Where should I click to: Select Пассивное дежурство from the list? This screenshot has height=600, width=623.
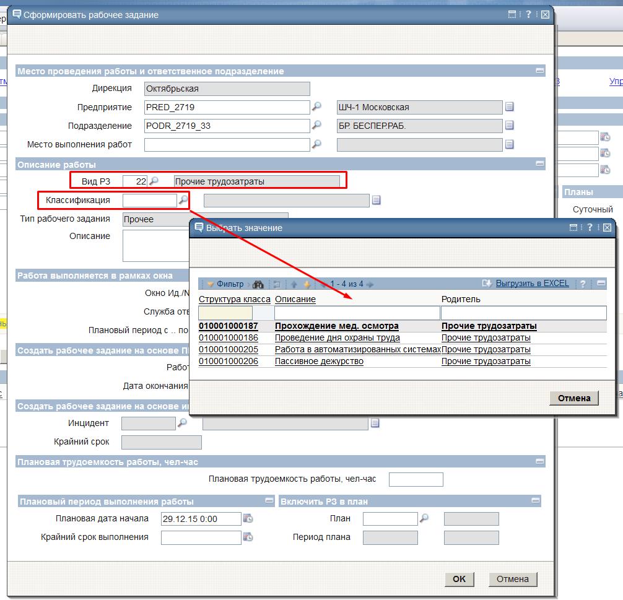(x=319, y=362)
